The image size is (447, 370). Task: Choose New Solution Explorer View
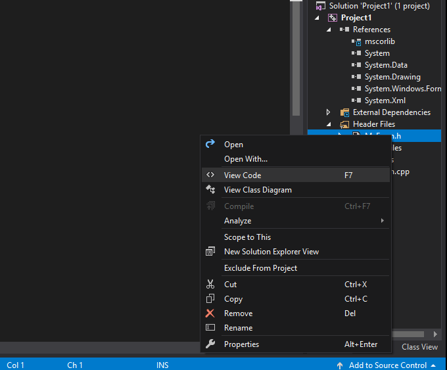point(295,252)
